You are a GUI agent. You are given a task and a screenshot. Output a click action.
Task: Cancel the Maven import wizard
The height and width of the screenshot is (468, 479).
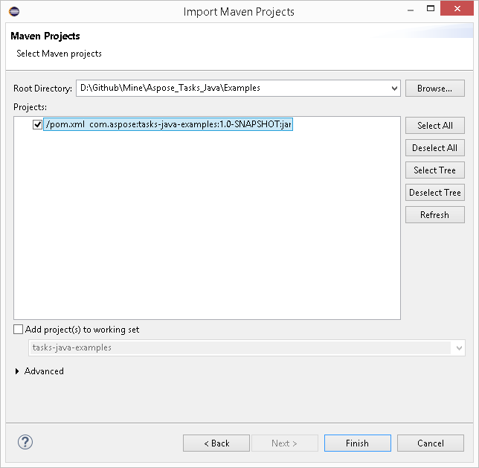pyautogui.click(x=430, y=443)
